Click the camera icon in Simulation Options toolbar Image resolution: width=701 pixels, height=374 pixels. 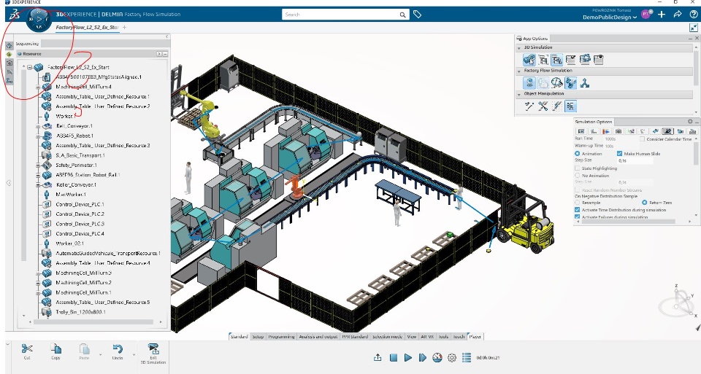tap(618, 131)
